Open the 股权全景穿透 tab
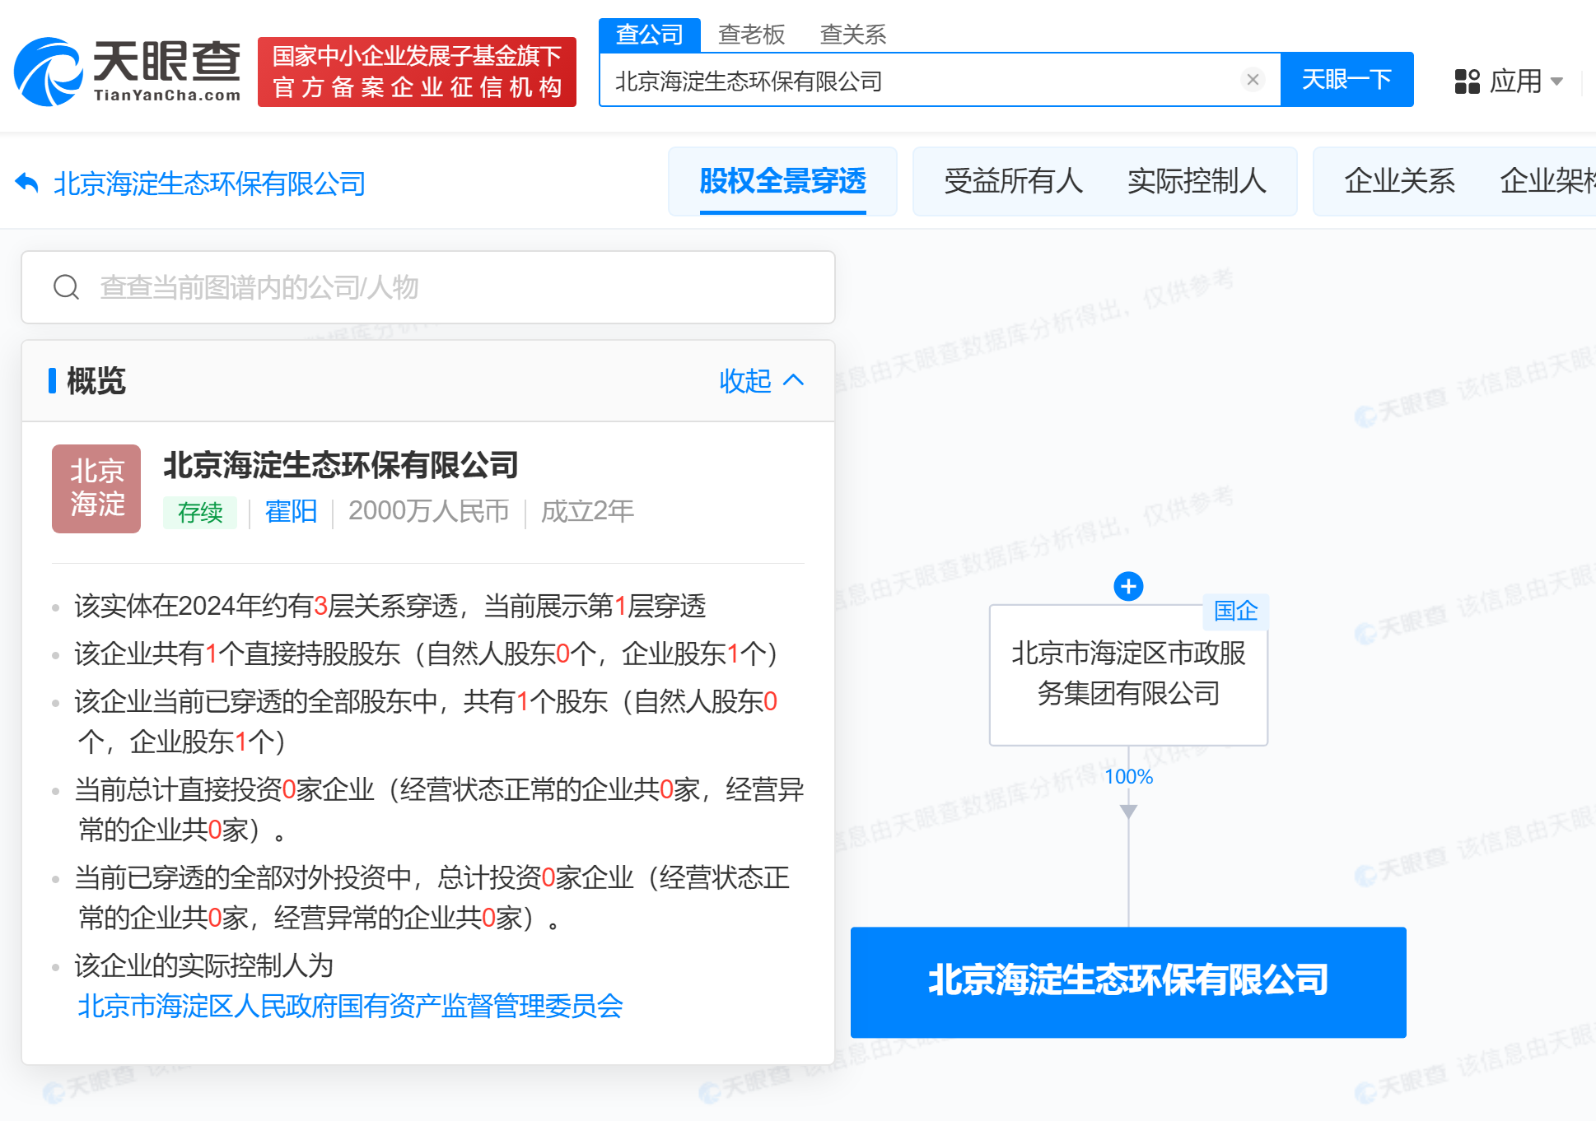1596x1121 pixels. [x=782, y=181]
